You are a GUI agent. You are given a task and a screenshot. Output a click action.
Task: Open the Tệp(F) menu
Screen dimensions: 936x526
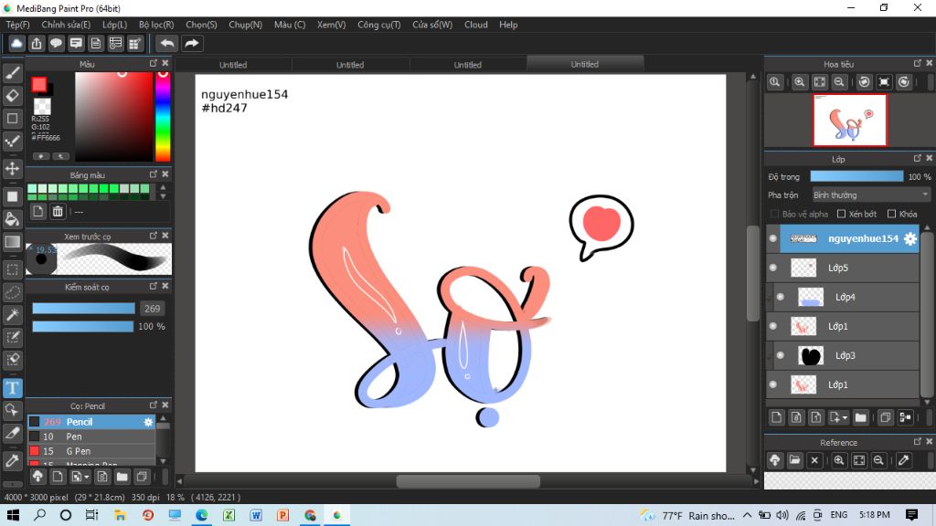click(18, 25)
